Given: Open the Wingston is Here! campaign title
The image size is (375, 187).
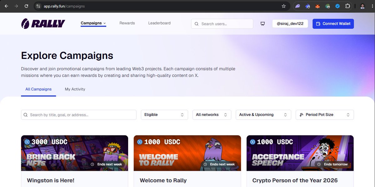Looking at the screenshot, I should tap(51, 180).
